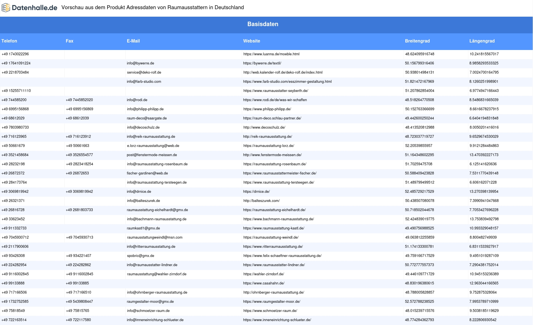Click email info@drnice.de

point(139,192)
